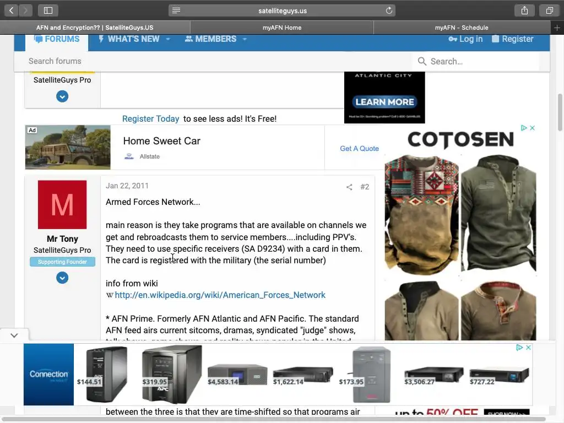Expand first poster's SatelliteGuys Pro details chevron

pyautogui.click(x=62, y=96)
